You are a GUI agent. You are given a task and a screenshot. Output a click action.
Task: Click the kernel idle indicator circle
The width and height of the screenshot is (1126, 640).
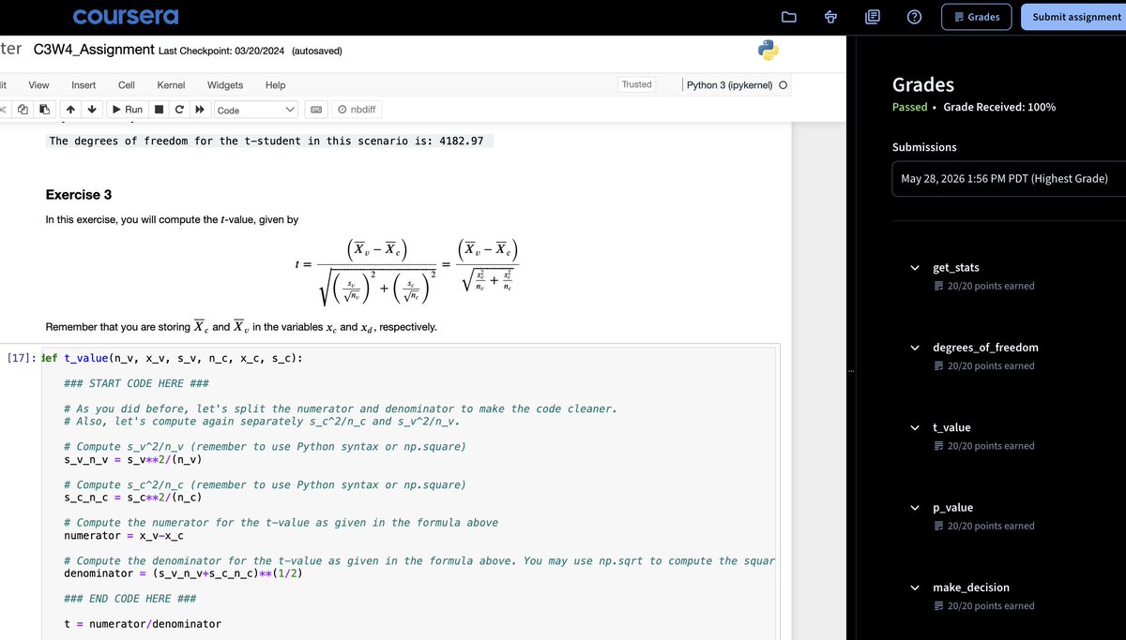pos(783,85)
